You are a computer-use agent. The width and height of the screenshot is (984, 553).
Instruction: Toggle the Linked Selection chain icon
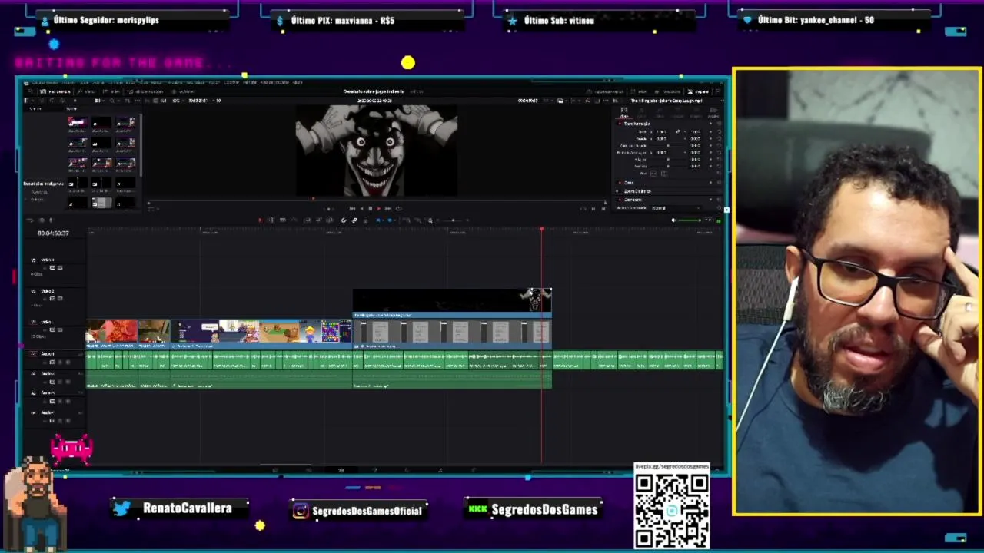(x=354, y=220)
